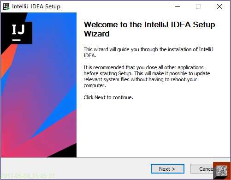
Task: Minimize the IntelliJ IDEA Setup window
Action: click(x=178, y=6)
